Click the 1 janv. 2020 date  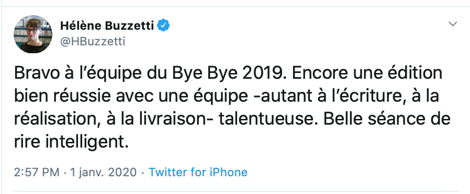(x=103, y=172)
